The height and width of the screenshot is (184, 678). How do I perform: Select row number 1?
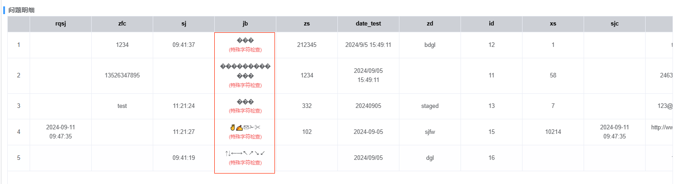19,45
